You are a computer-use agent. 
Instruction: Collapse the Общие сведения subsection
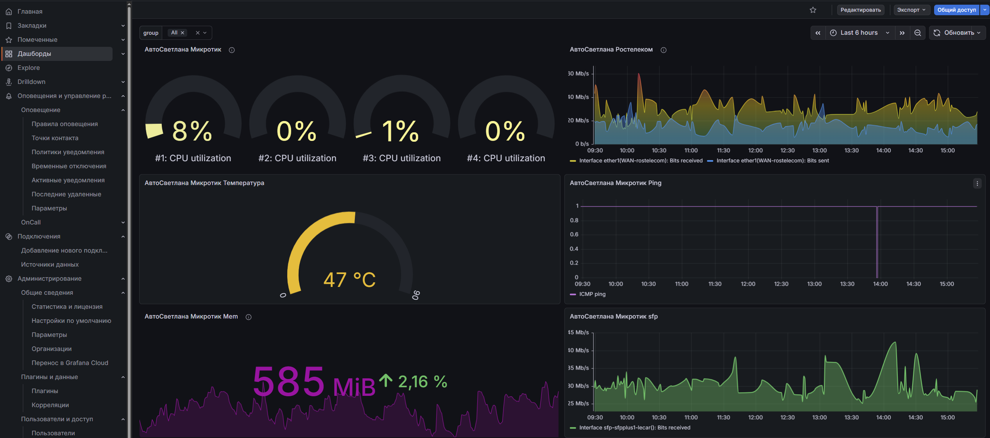point(123,293)
